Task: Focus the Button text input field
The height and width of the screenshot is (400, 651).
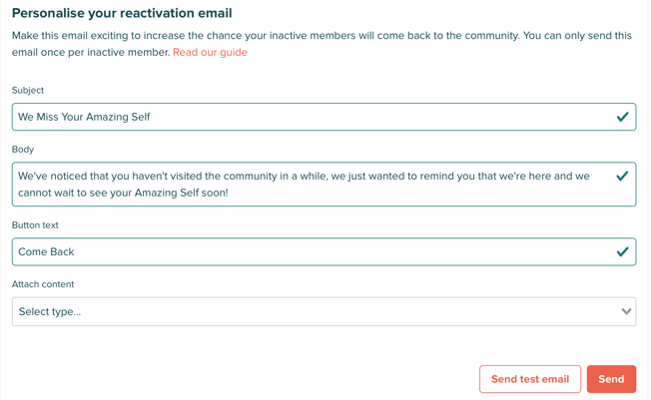Action: [x=324, y=251]
